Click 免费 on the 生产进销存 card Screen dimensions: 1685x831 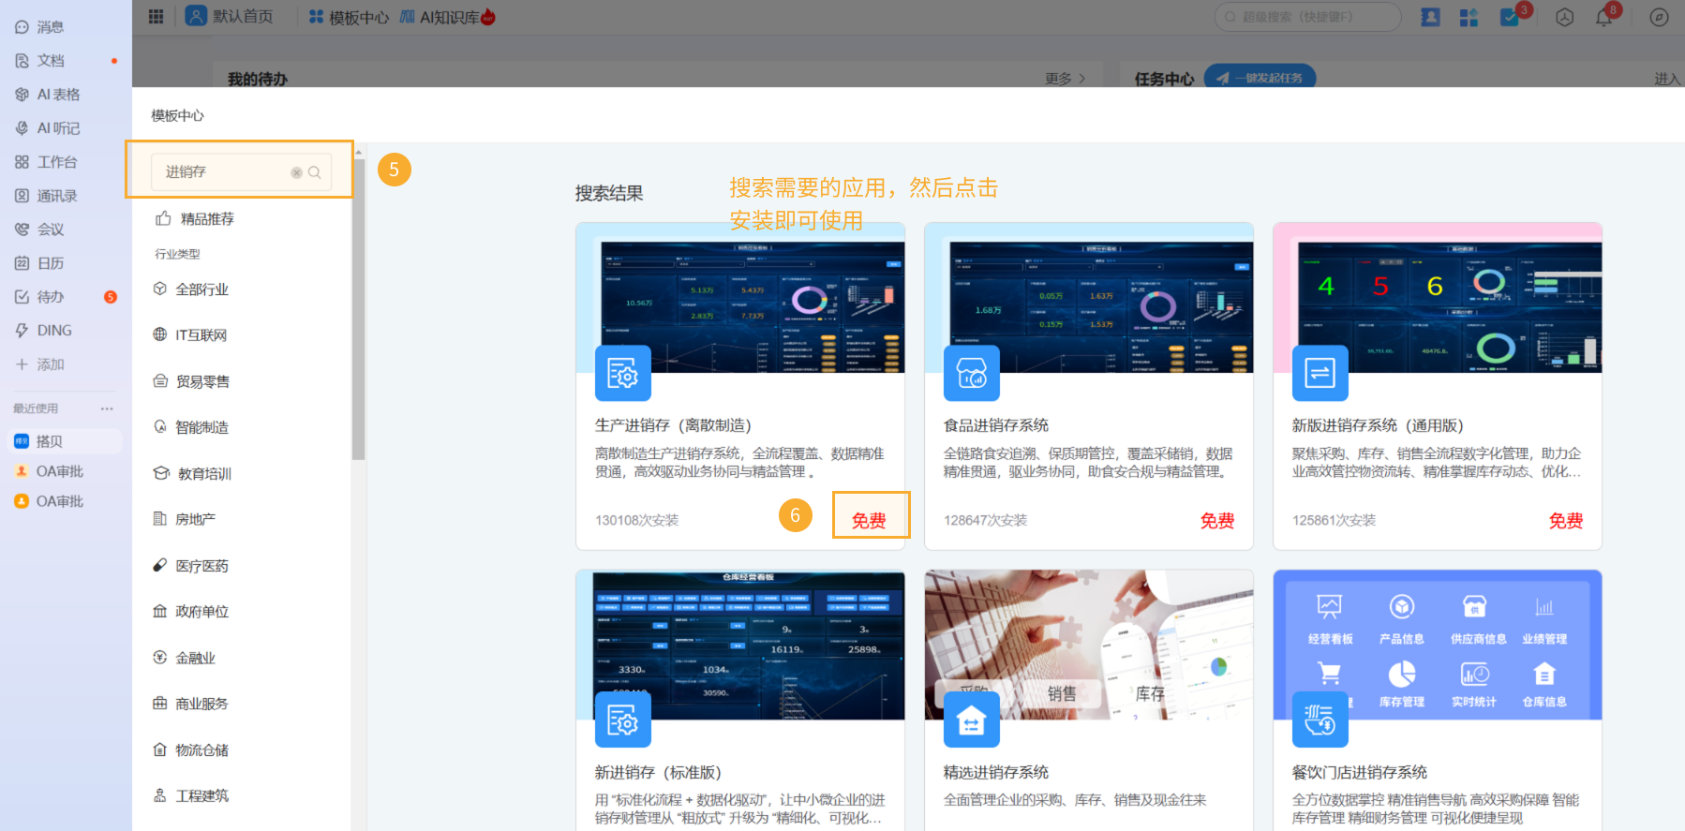pyautogui.click(x=869, y=521)
